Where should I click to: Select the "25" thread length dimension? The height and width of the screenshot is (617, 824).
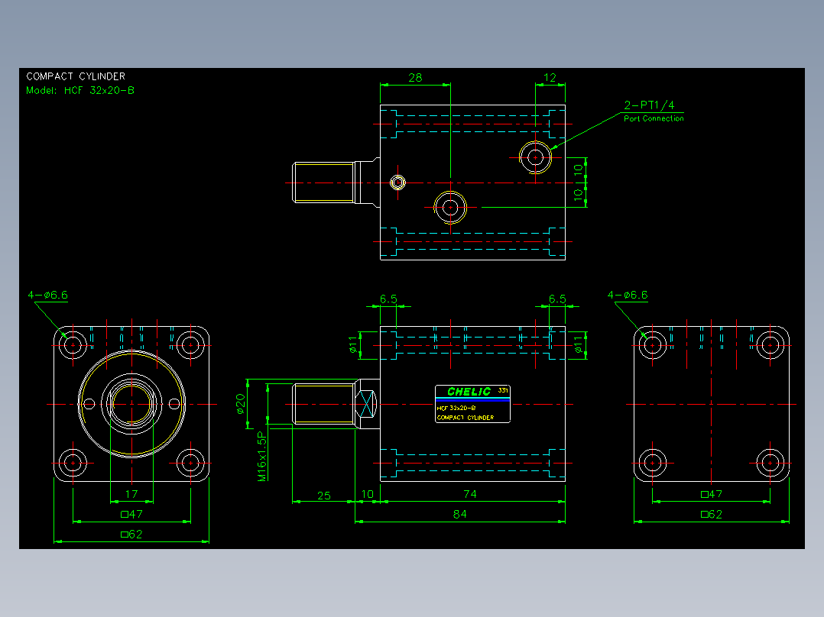[x=324, y=496]
